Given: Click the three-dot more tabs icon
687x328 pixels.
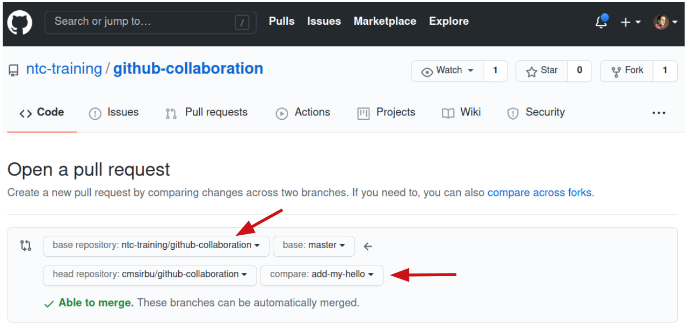Looking at the screenshot, I should coord(658,113).
